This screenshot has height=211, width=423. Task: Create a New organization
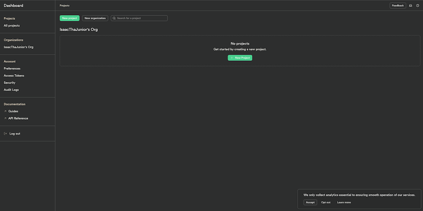(x=95, y=18)
